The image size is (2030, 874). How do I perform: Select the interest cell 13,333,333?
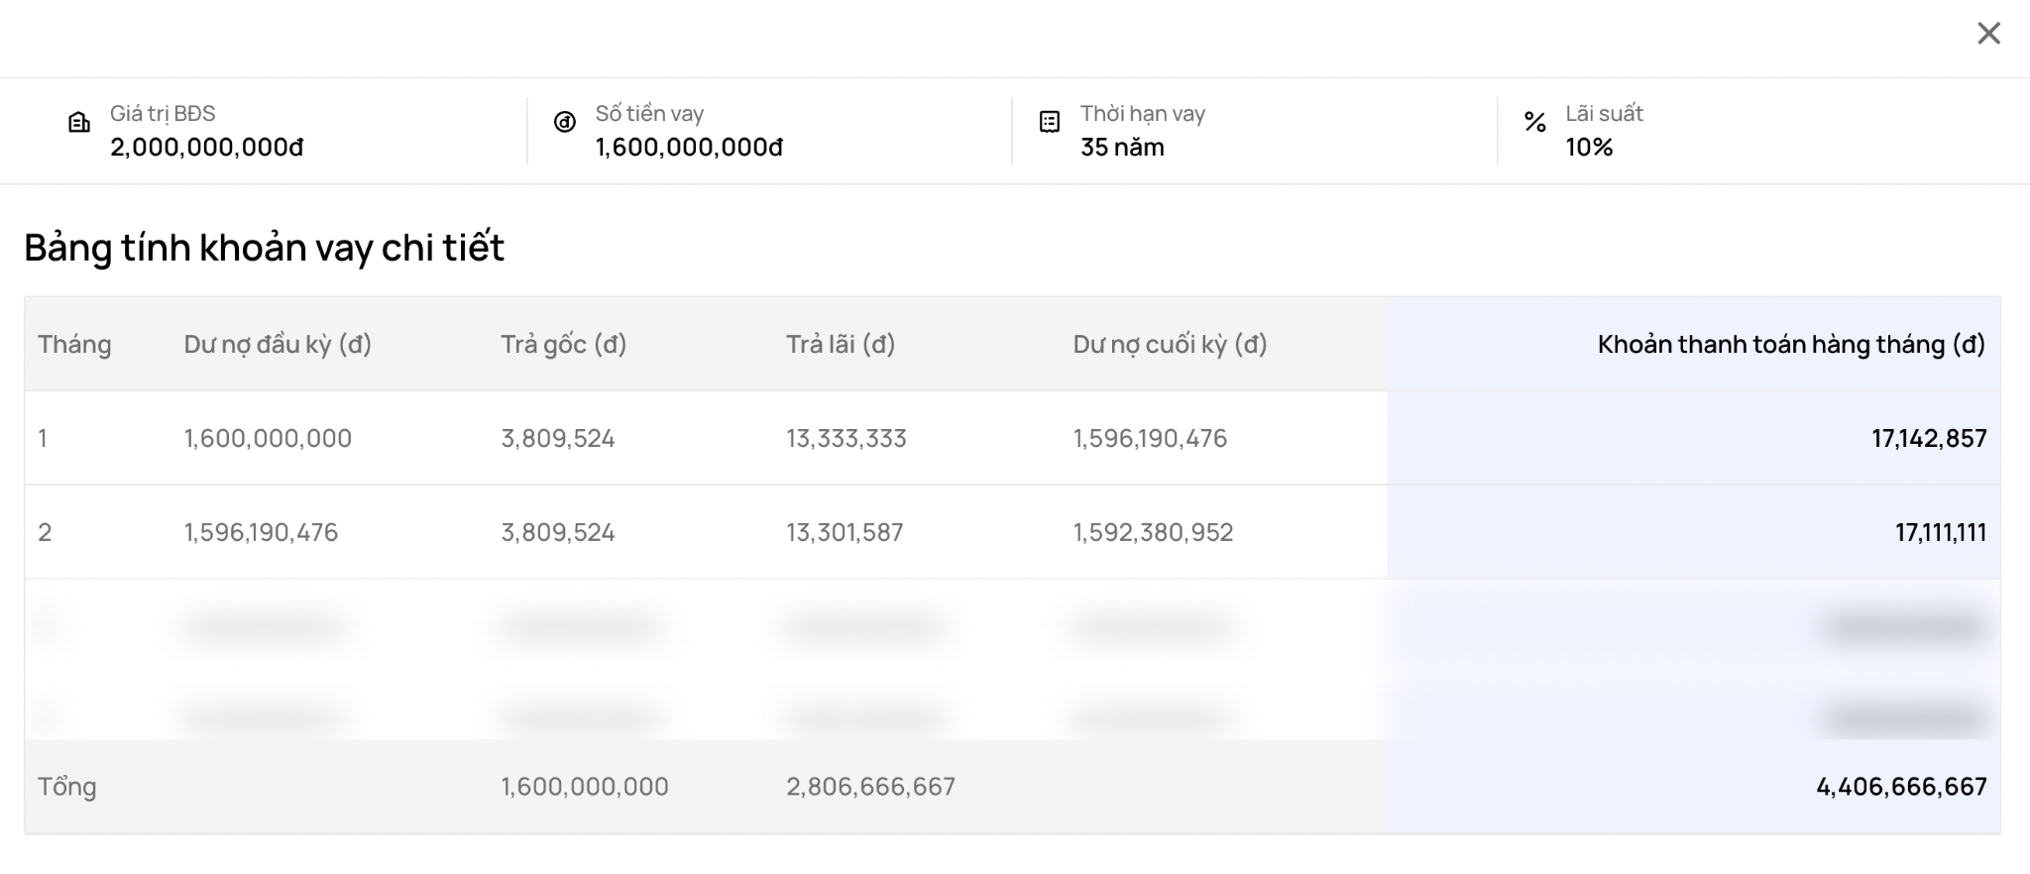coord(846,438)
